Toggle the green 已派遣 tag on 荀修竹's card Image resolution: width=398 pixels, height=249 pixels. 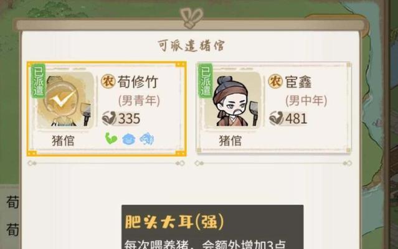click(x=39, y=81)
